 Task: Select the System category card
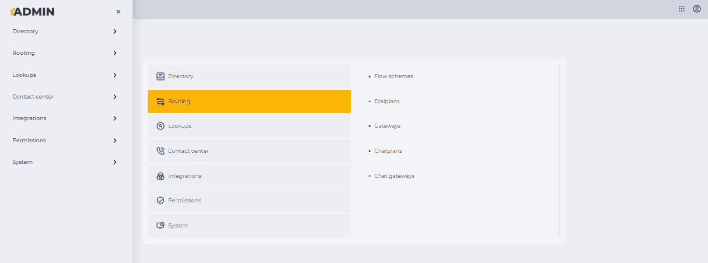click(249, 225)
